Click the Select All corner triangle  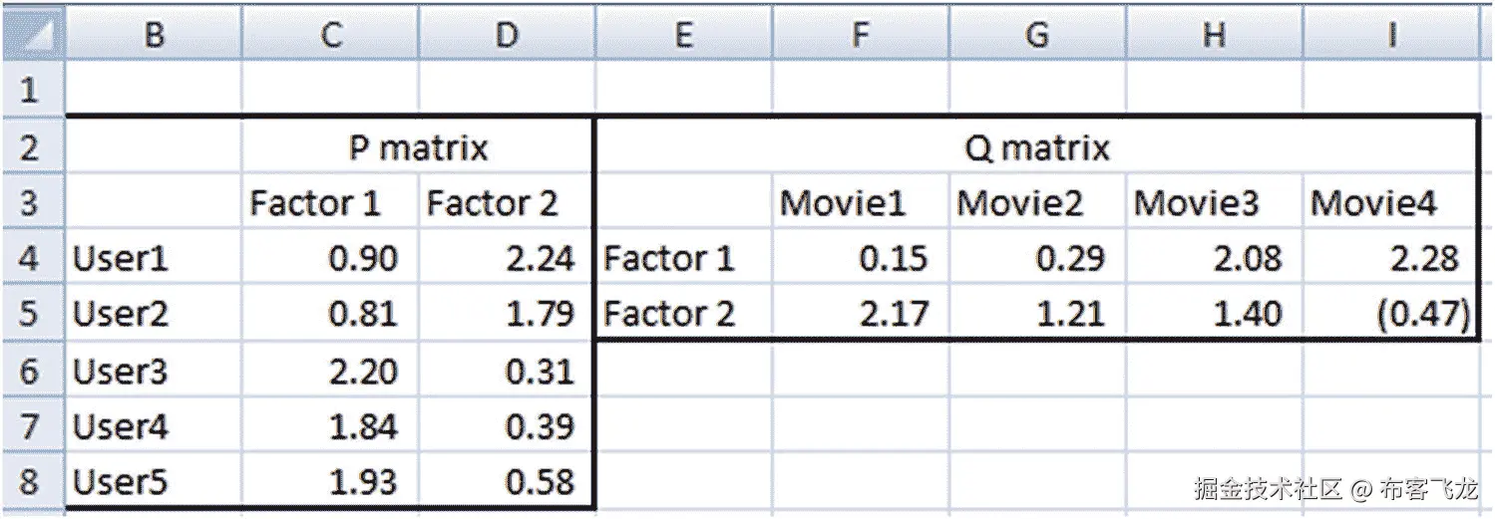tap(32, 36)
